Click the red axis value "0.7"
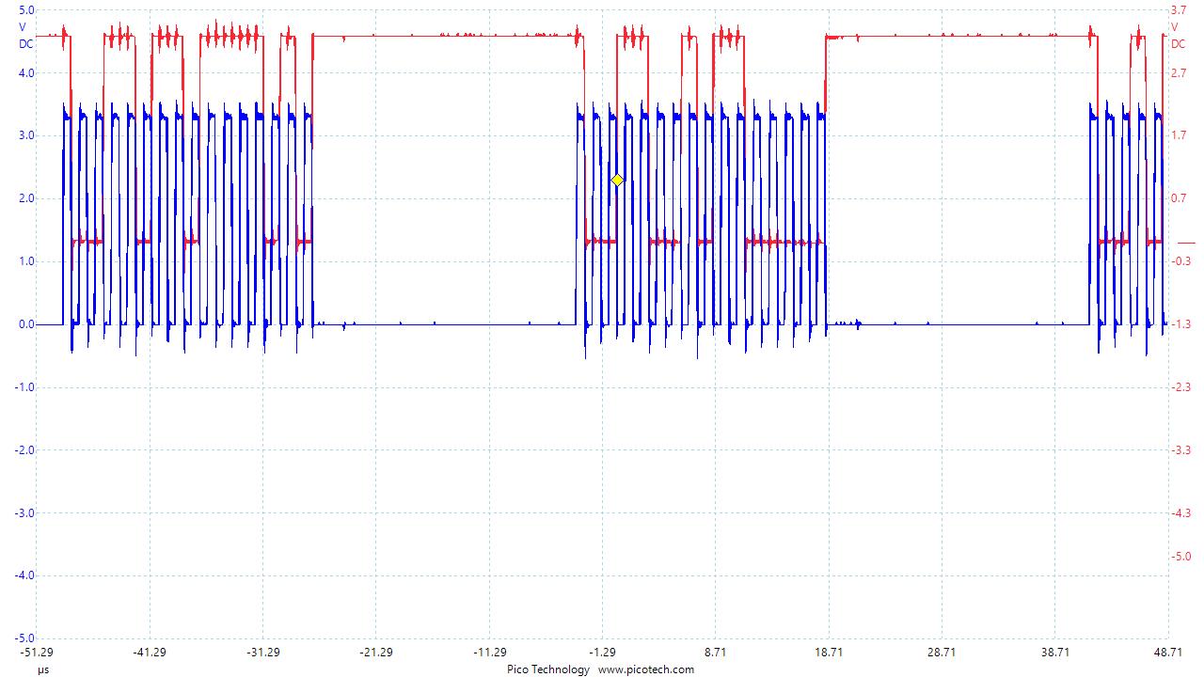 (1178, 199)
